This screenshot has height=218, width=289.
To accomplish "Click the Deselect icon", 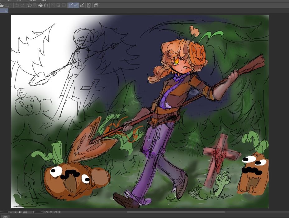I will (x=53, y=5).
